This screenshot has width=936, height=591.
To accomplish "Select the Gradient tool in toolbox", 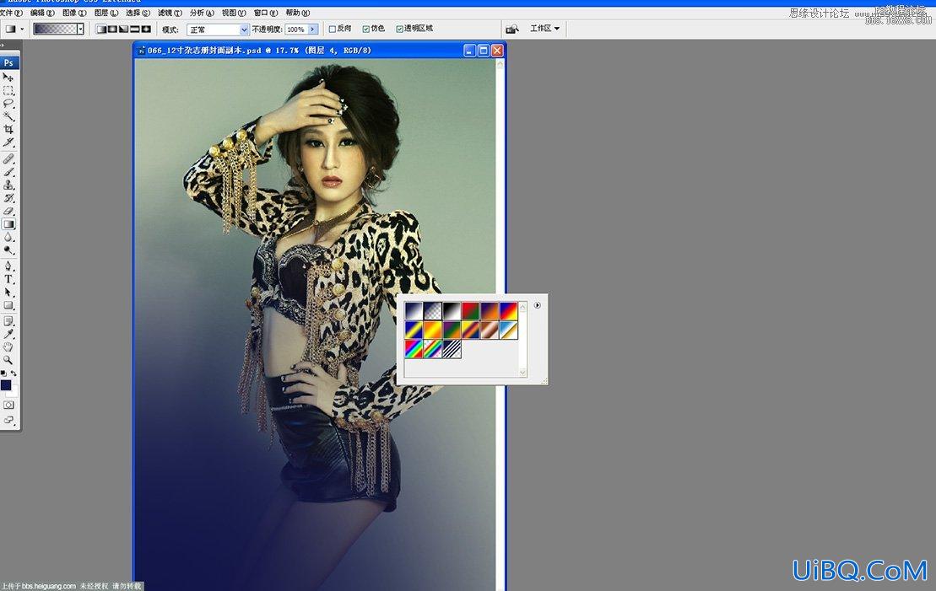I will point(8,224).
